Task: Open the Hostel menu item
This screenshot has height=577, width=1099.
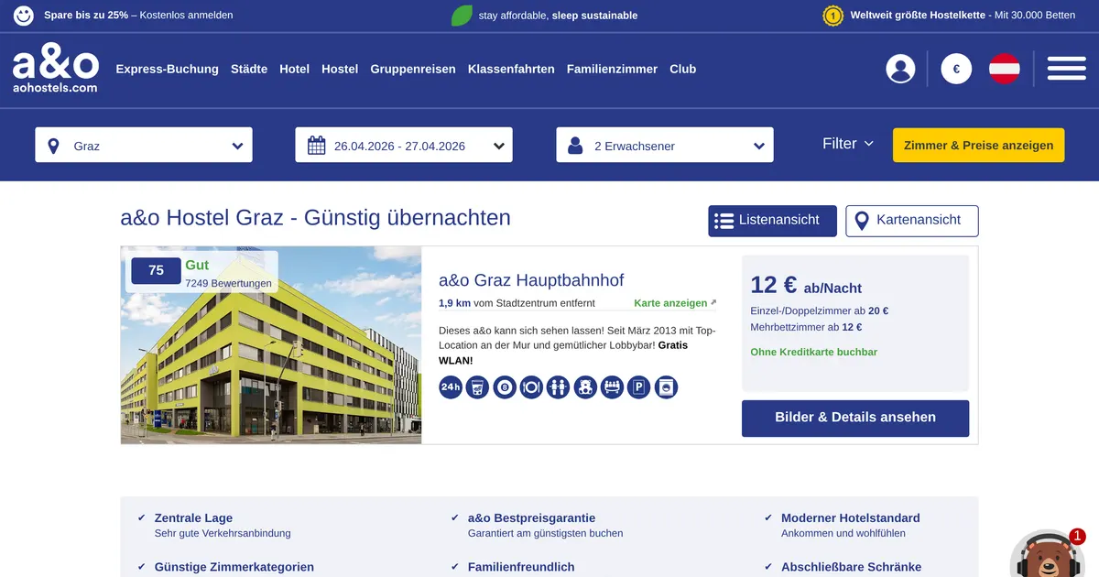Action: pos(340,69)
